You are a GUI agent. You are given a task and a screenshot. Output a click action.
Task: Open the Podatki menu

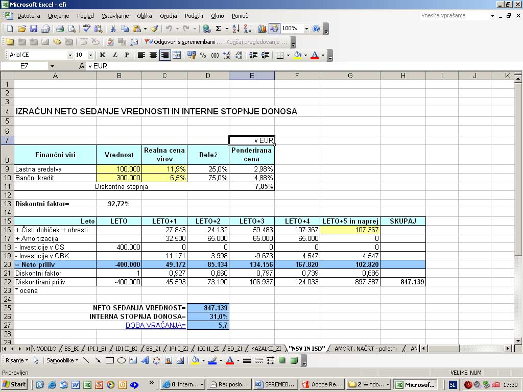click(194, 16)
